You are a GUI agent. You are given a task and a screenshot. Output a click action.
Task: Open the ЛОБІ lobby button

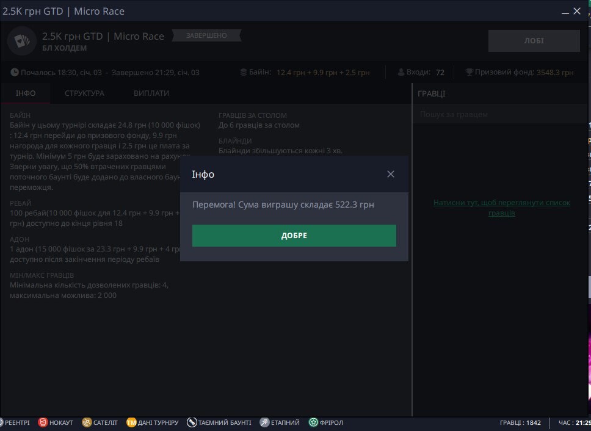click(534, 41)
